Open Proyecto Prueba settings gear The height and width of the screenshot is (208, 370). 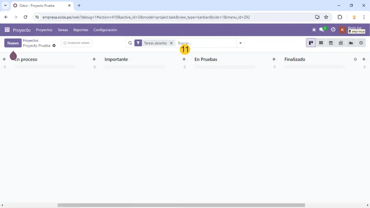[x=54, y=46]
